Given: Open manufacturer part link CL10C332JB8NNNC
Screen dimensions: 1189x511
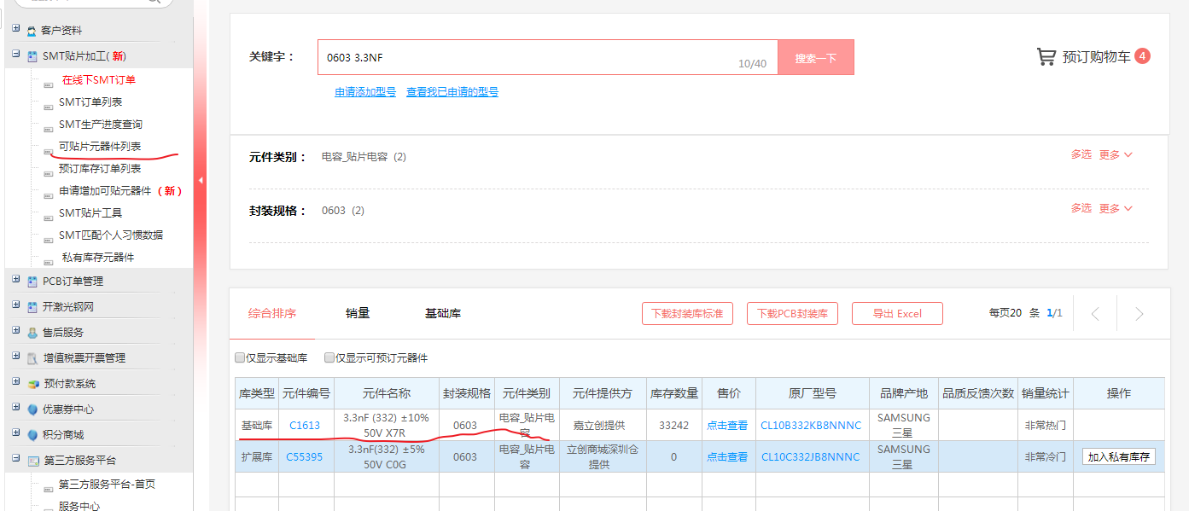Looking at the screenshot, I should point(811,457).
